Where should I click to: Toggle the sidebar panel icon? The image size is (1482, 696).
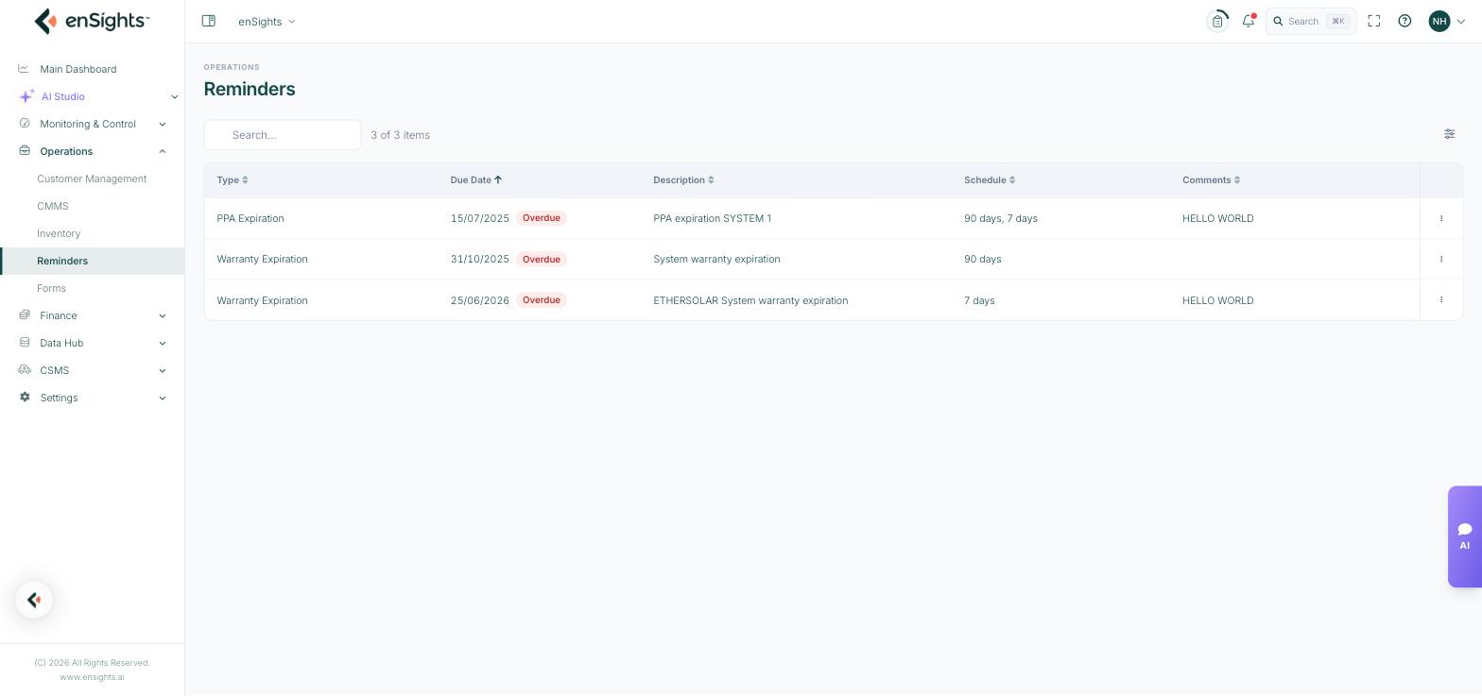(x=209, y=21)
